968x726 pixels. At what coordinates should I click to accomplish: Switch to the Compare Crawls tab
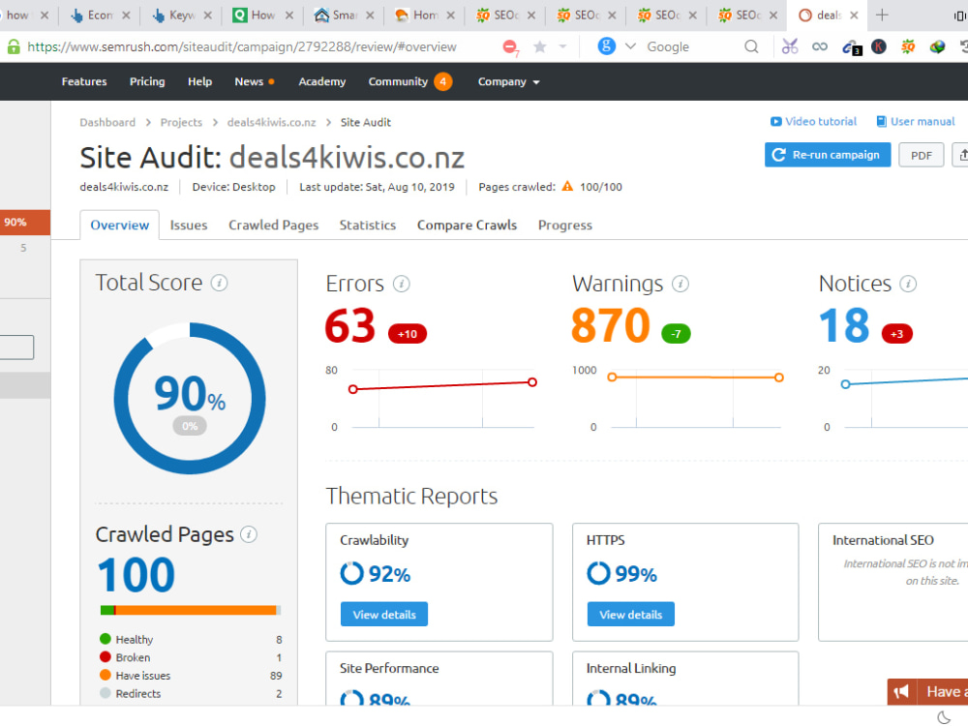point(467,225)
